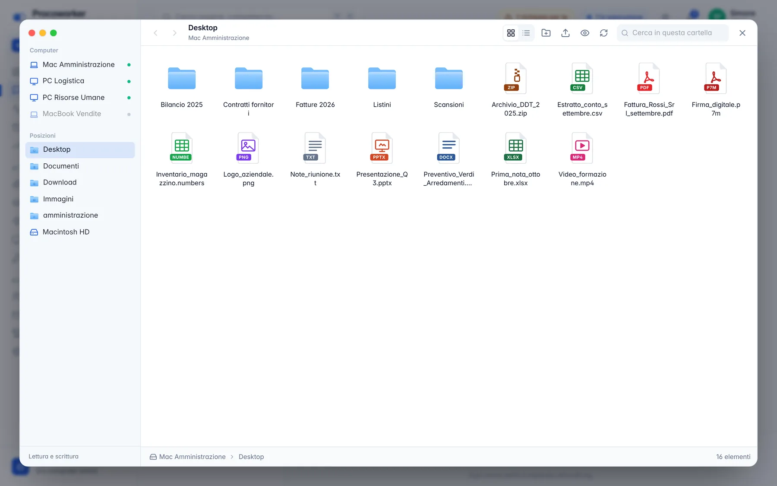Select the Prima_nota_ottobre.xlsx file

(516, 159)
